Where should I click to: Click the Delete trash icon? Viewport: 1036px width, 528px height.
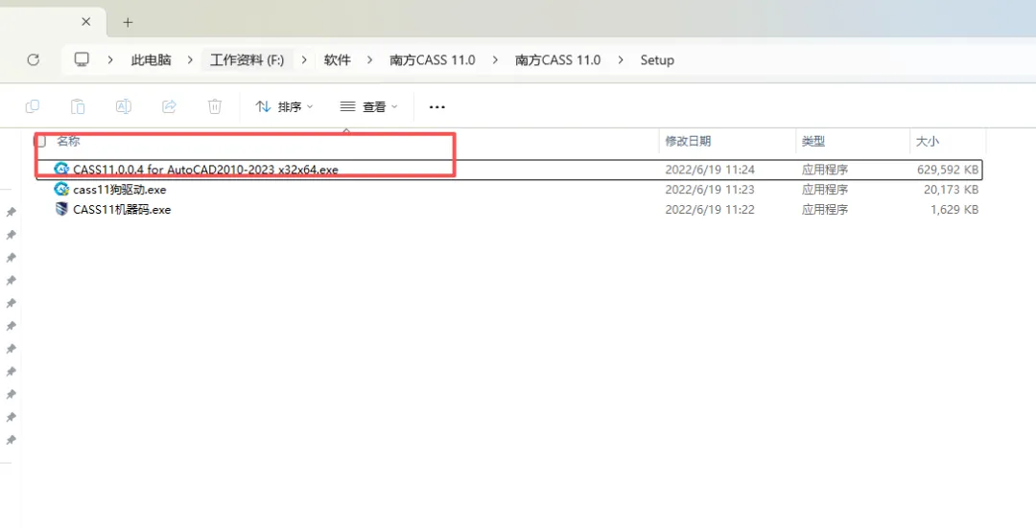(x=215, y=106)
